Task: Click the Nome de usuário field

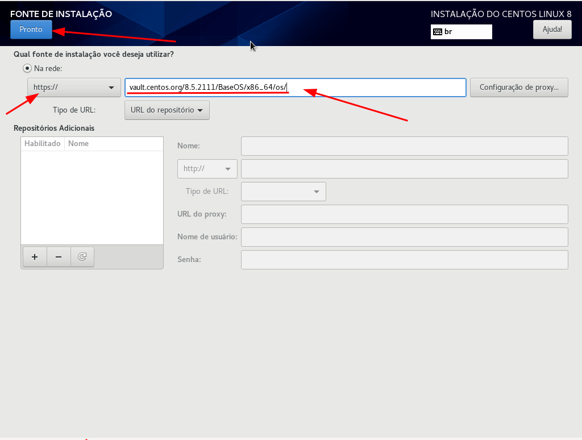Action: (405, 237)
